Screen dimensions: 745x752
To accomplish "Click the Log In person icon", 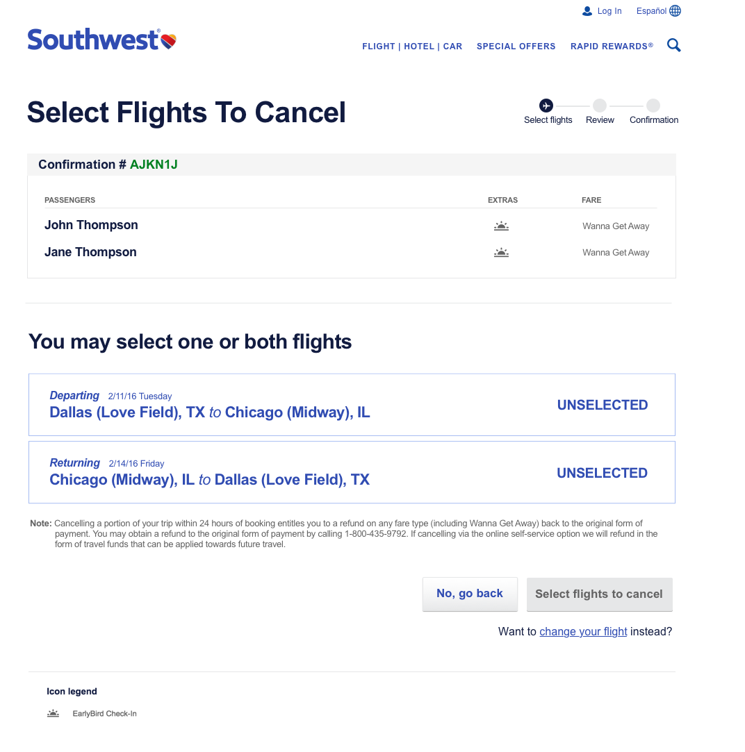I will [x=587, y=10].
